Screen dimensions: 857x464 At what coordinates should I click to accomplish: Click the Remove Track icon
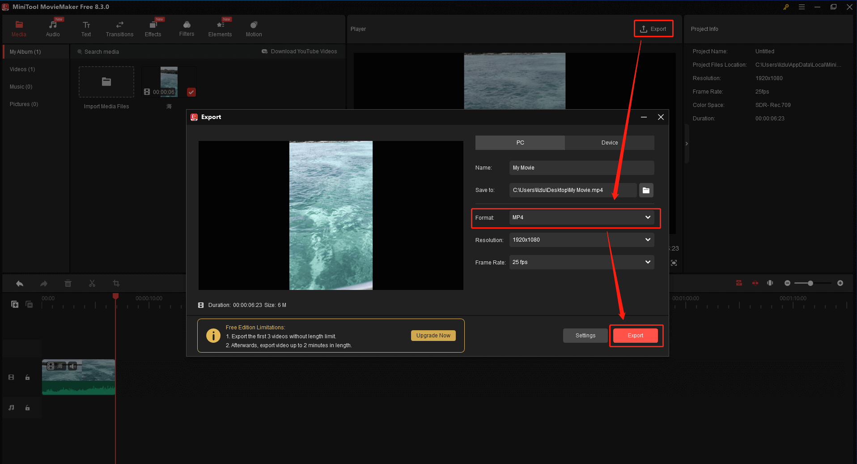[29, 304]
